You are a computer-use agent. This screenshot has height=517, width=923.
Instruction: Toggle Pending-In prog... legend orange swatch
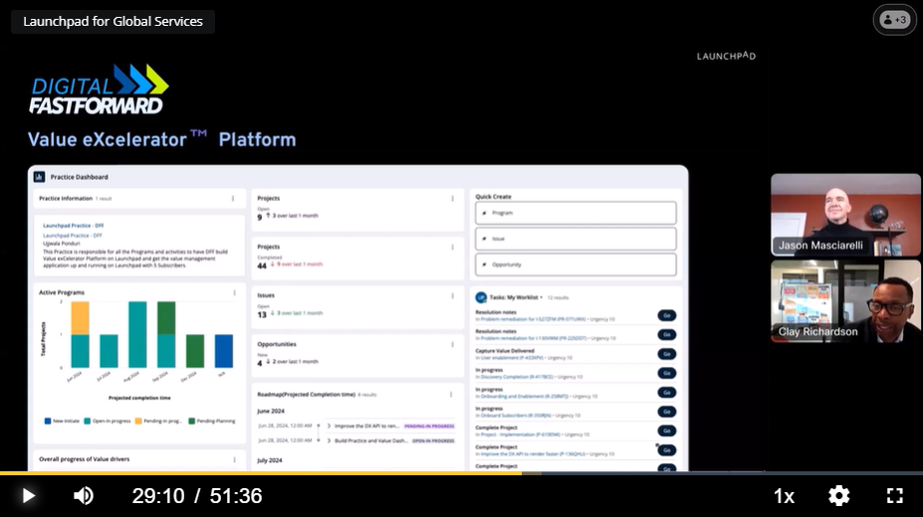(x=138, y=421)
